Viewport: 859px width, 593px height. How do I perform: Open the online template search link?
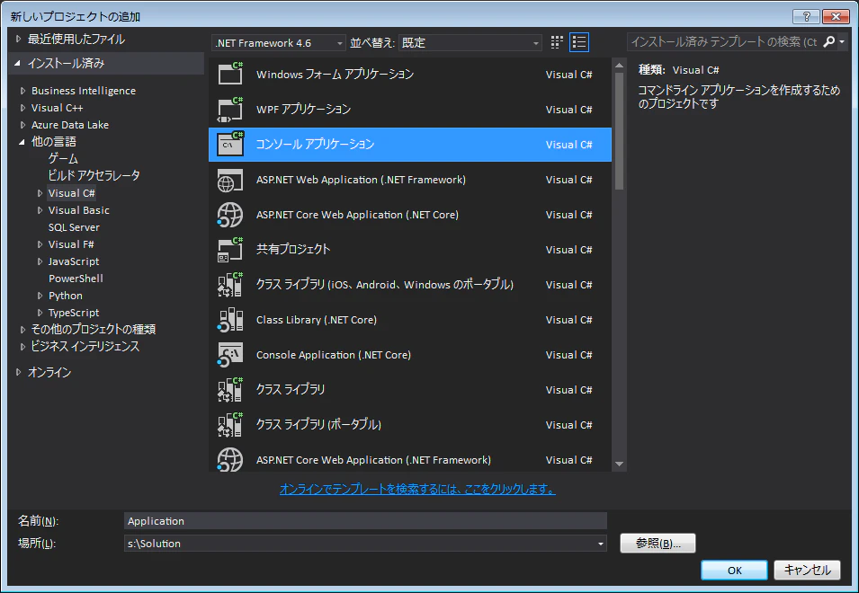(417, 489)
